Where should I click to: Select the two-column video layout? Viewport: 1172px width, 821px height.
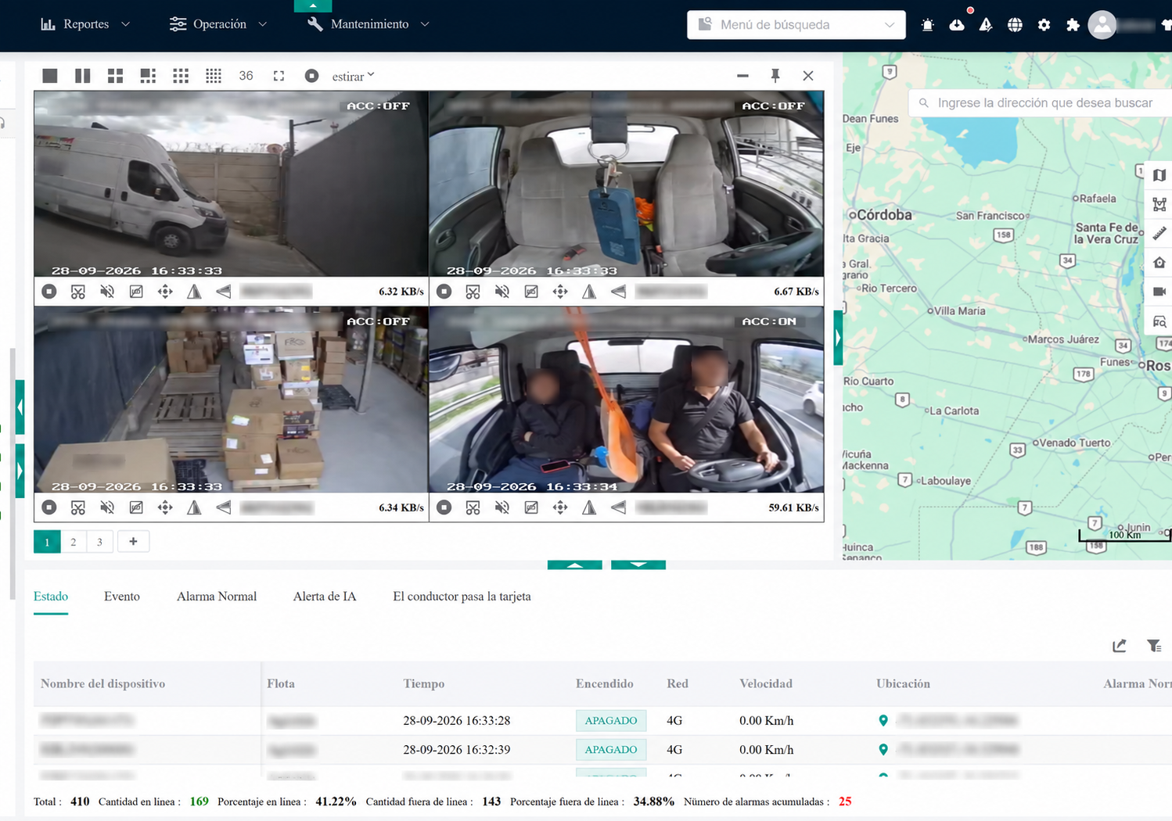[82, 76]
